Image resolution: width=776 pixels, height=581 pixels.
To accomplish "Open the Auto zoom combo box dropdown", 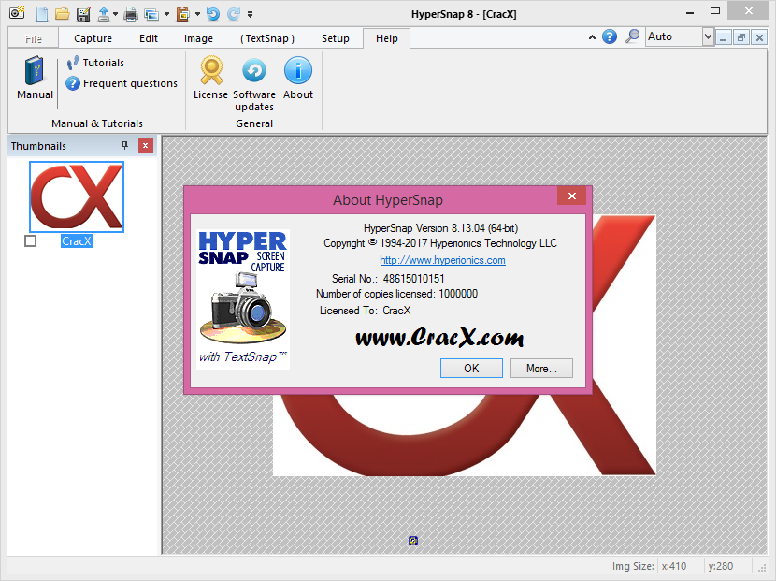I will tap(708, 36).
